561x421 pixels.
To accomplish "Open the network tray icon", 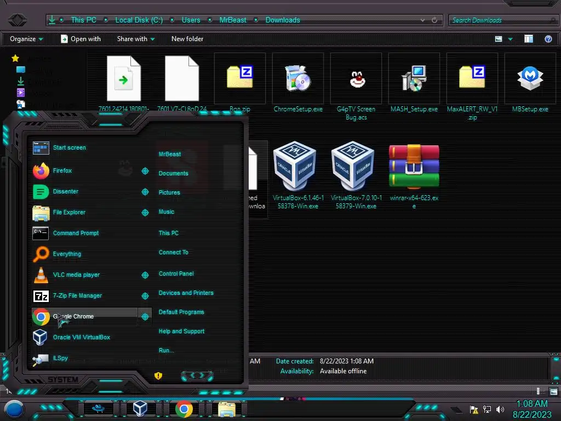I will [487, 409].
